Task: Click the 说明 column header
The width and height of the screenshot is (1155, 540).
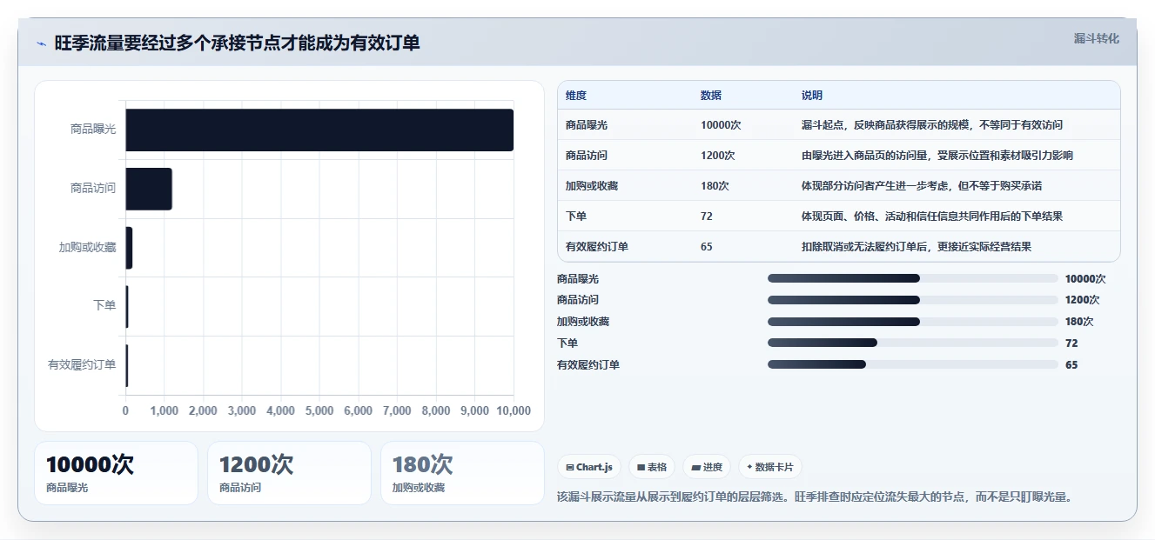Action: tap(812, 96)
